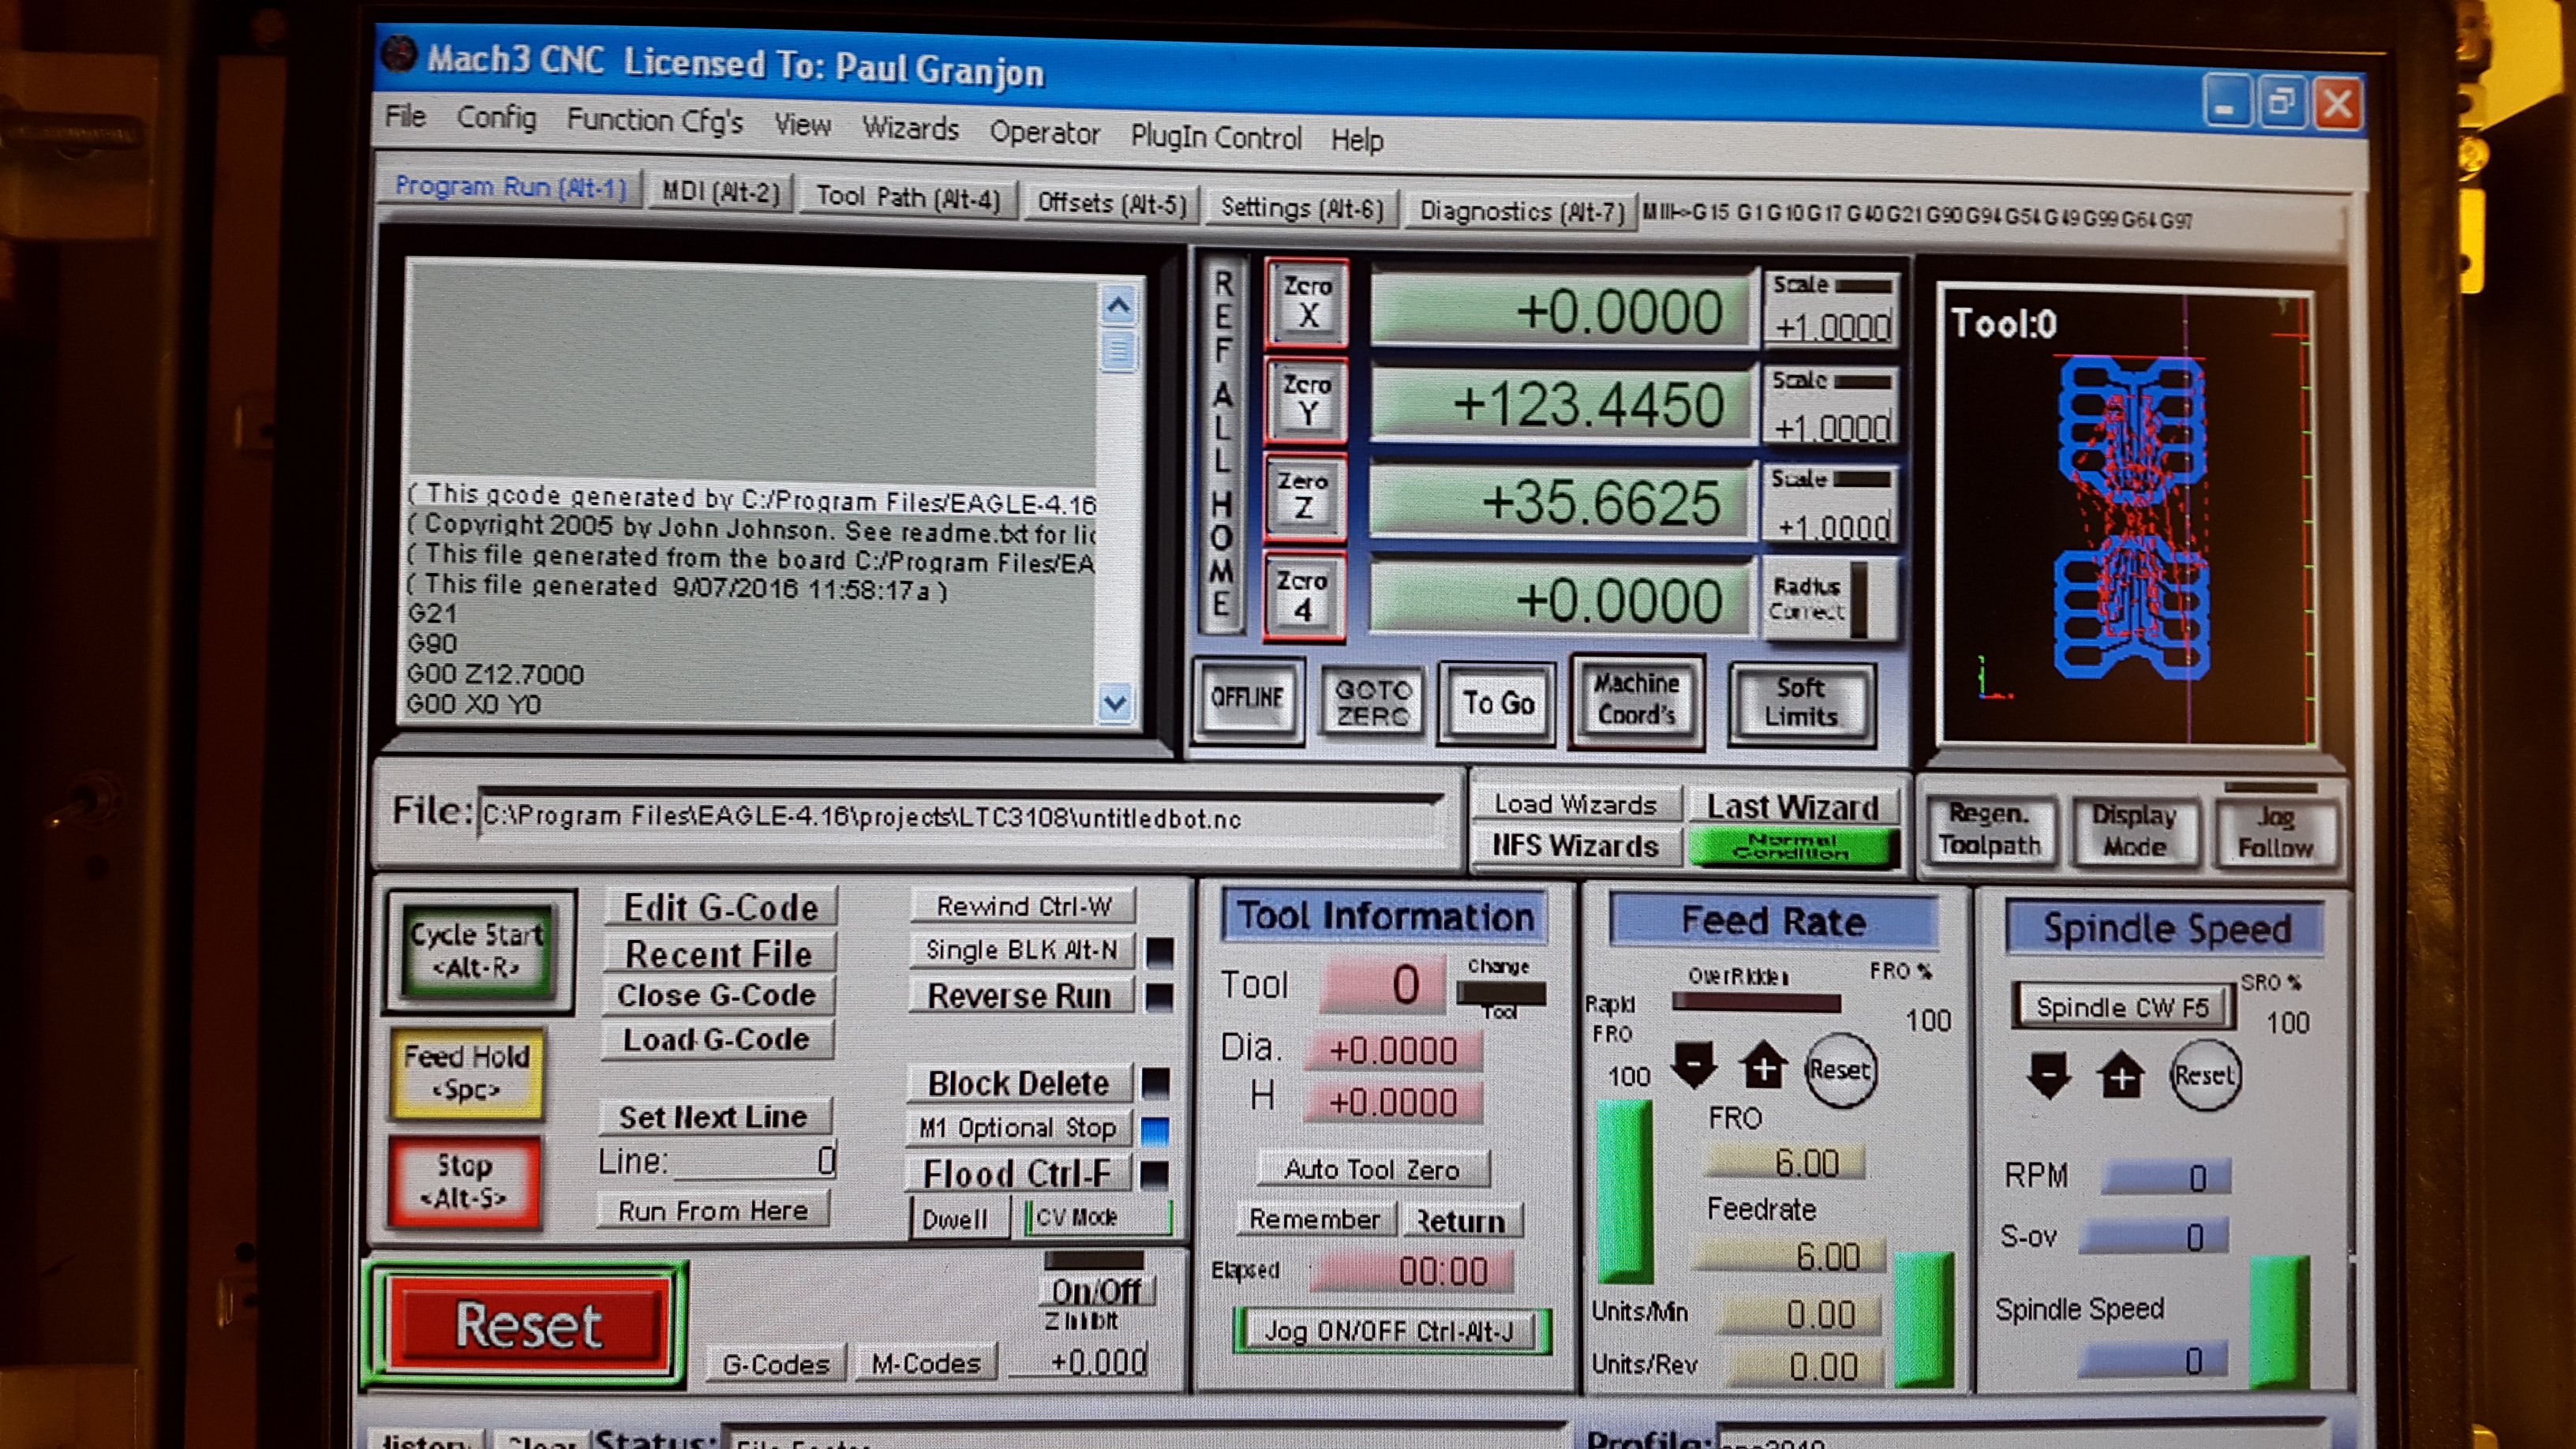
Task: Click the spindle speed decrease arrow
Action: point(2049,1075)
